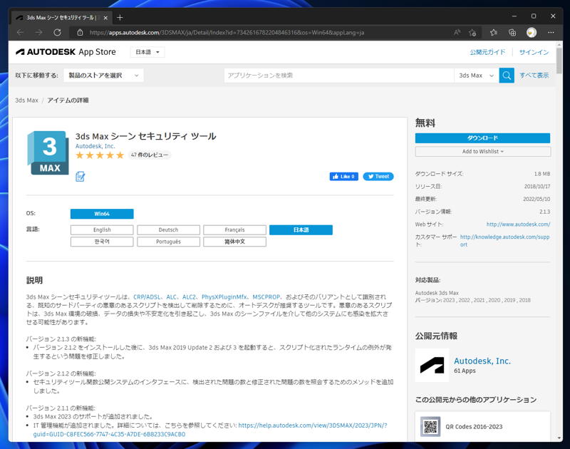Switch language to Deutsch
This screenshot has height=449, width=570.
coord(168,229)
